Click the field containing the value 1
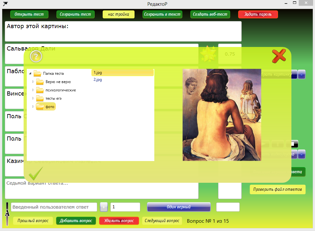Image resolution: width=315 pixels, height=231 pixels. pos(125,207)
